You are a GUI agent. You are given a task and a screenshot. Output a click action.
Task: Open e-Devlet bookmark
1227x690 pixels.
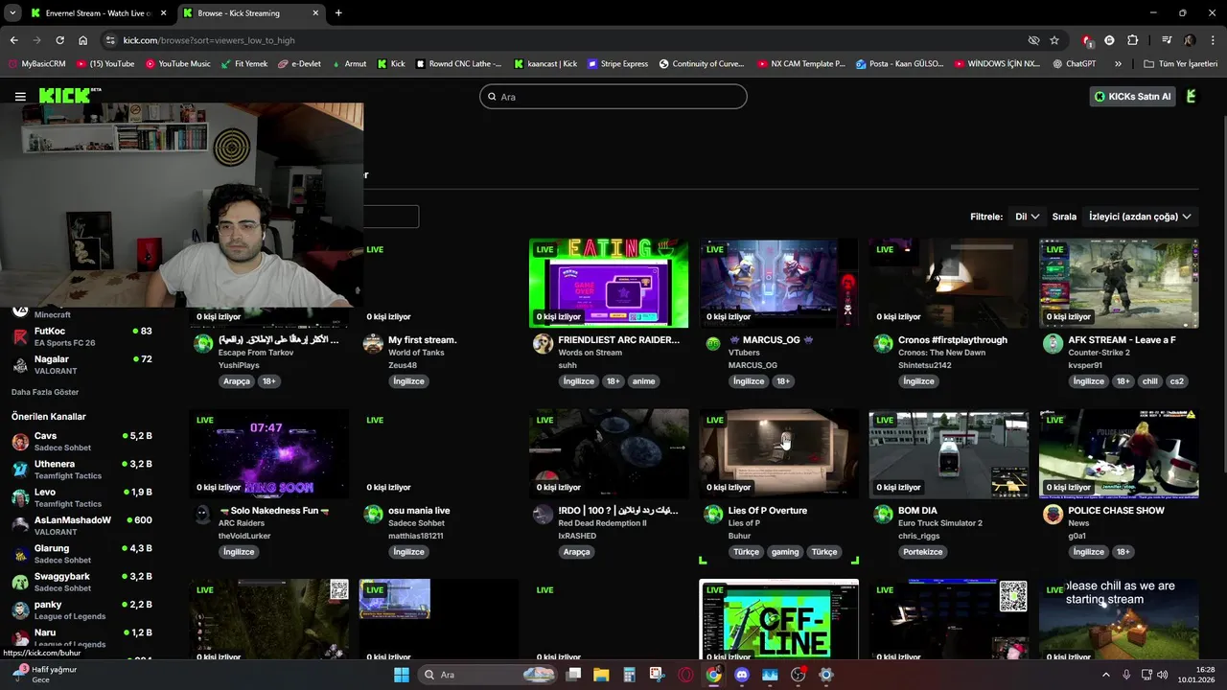[x=298, y=64]
